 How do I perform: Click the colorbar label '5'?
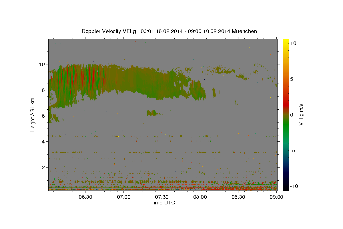click(x=292, y=79)
